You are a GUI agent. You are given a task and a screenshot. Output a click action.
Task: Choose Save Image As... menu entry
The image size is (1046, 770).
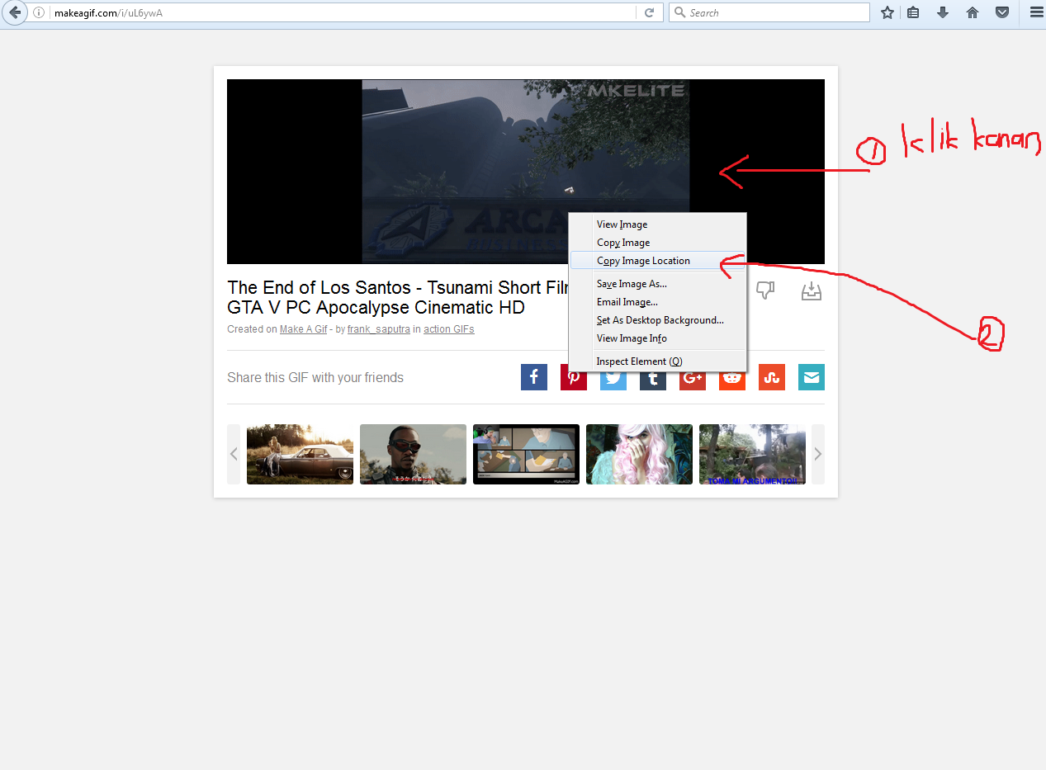point(658,284)
